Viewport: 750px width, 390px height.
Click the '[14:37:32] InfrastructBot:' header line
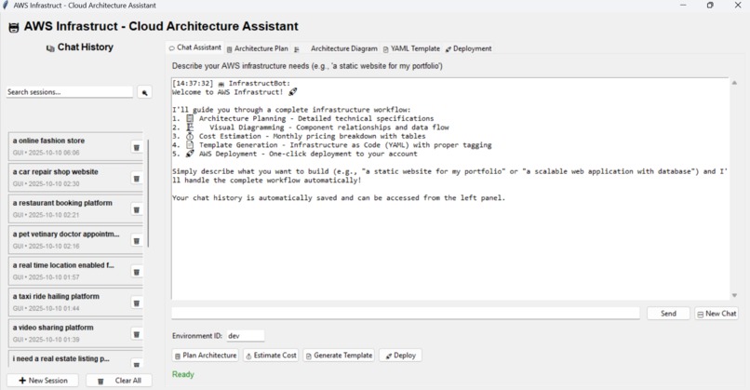(x=231, y=83)
